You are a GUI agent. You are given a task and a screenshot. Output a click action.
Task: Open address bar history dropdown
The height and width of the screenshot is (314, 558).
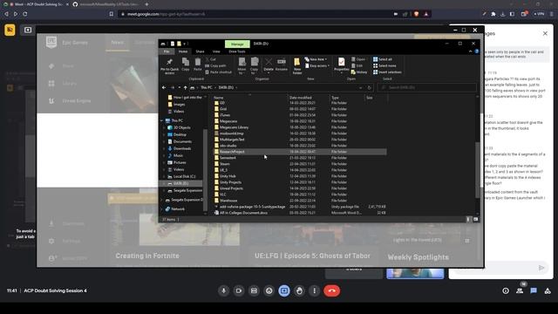point(360,87)
